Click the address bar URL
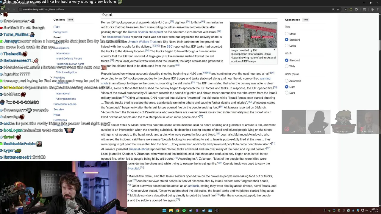This screenshot has height=214, width=381. pos(43,9)
